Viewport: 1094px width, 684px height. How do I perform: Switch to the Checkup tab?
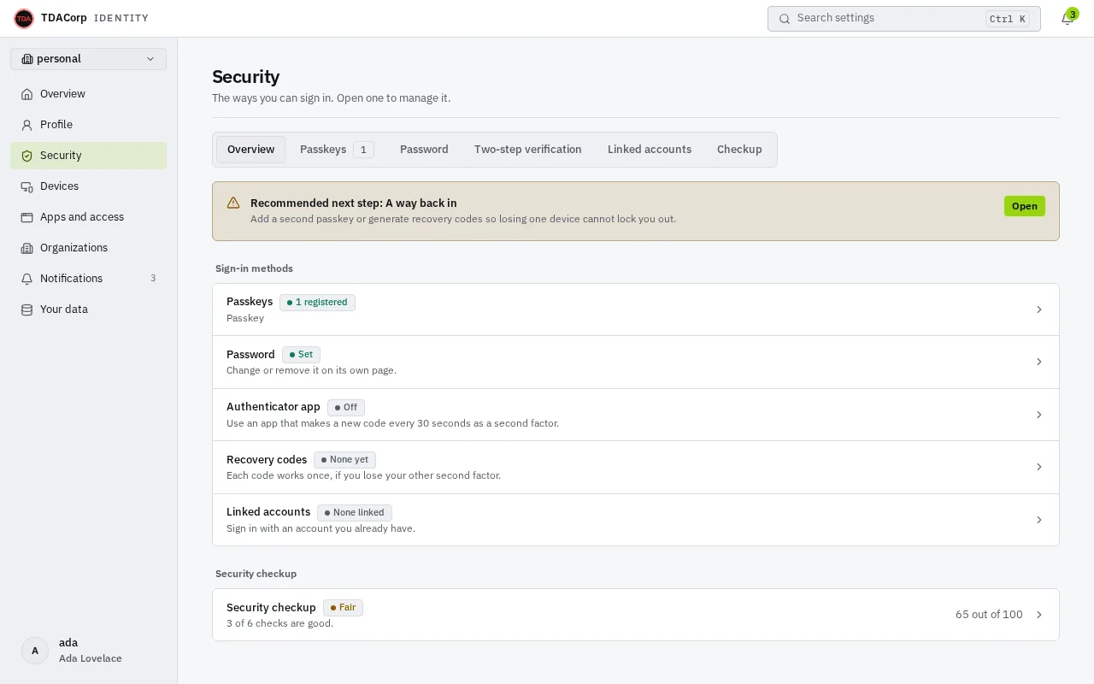click(739, 150)
